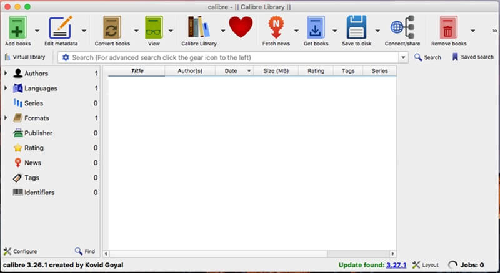Open the 3.27.1 update link
500x273 pixels.
(x=396, y=265)
